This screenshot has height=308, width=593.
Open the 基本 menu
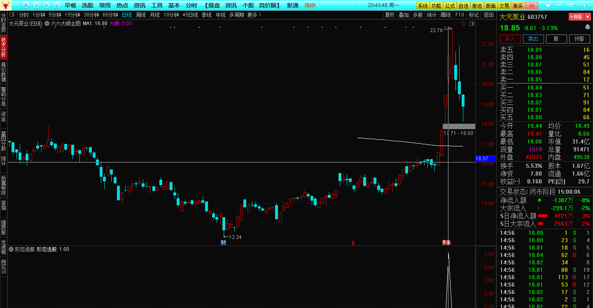coord(174,5)
